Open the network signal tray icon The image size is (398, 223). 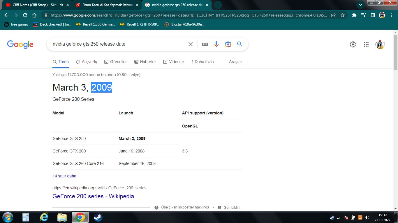coord(339,217)
